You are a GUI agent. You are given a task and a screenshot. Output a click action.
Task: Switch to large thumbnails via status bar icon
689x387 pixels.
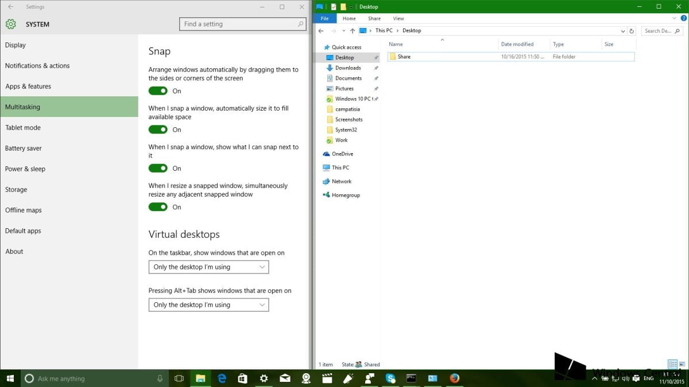click(682, 364)
